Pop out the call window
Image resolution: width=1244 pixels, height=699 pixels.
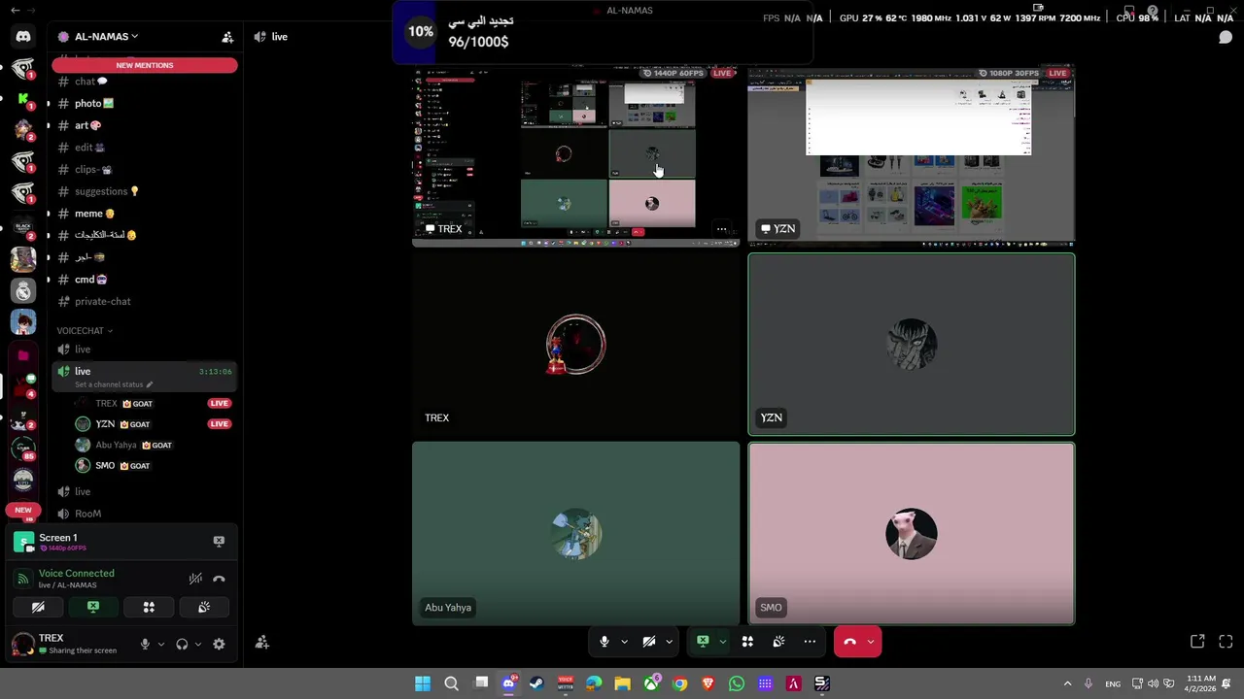pyautogui.click(x=1197, y=642)
